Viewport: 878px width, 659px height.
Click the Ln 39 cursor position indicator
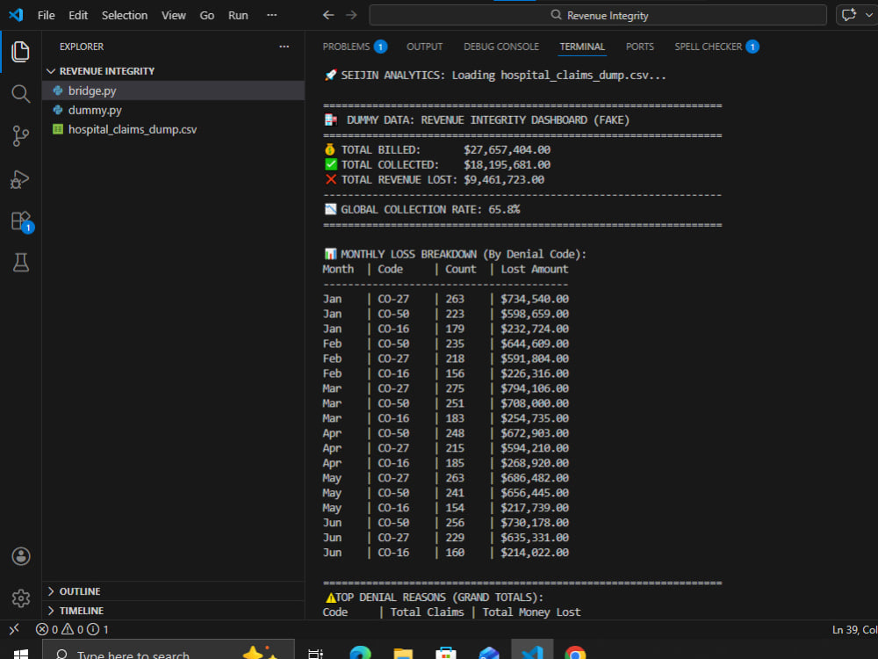point(854,629)
